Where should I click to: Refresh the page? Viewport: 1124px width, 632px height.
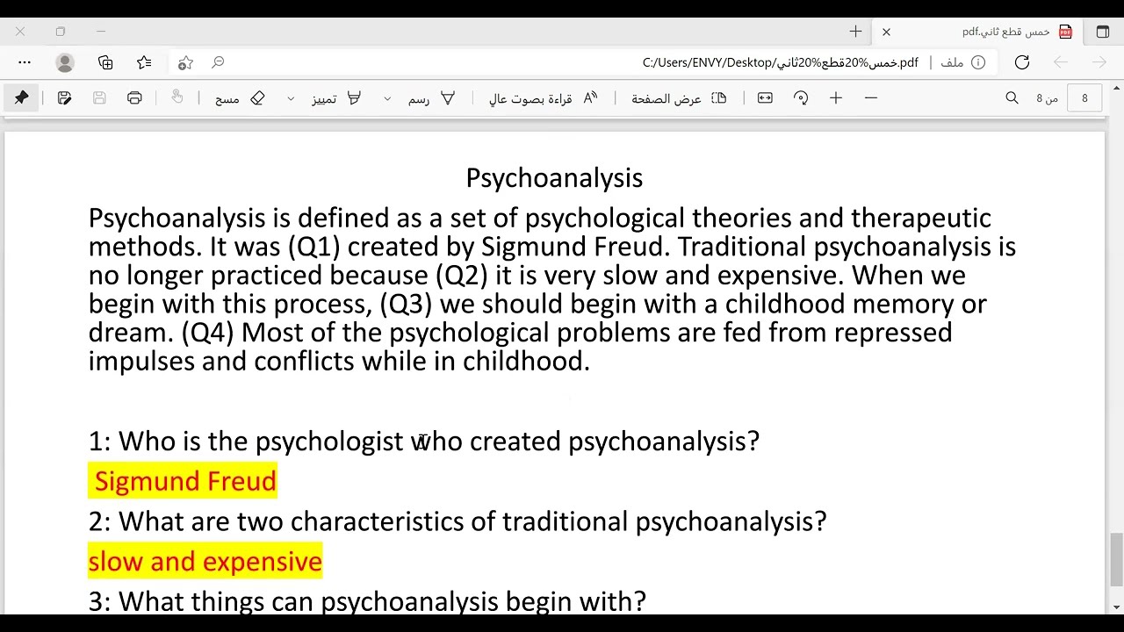tap(1022, 62)
